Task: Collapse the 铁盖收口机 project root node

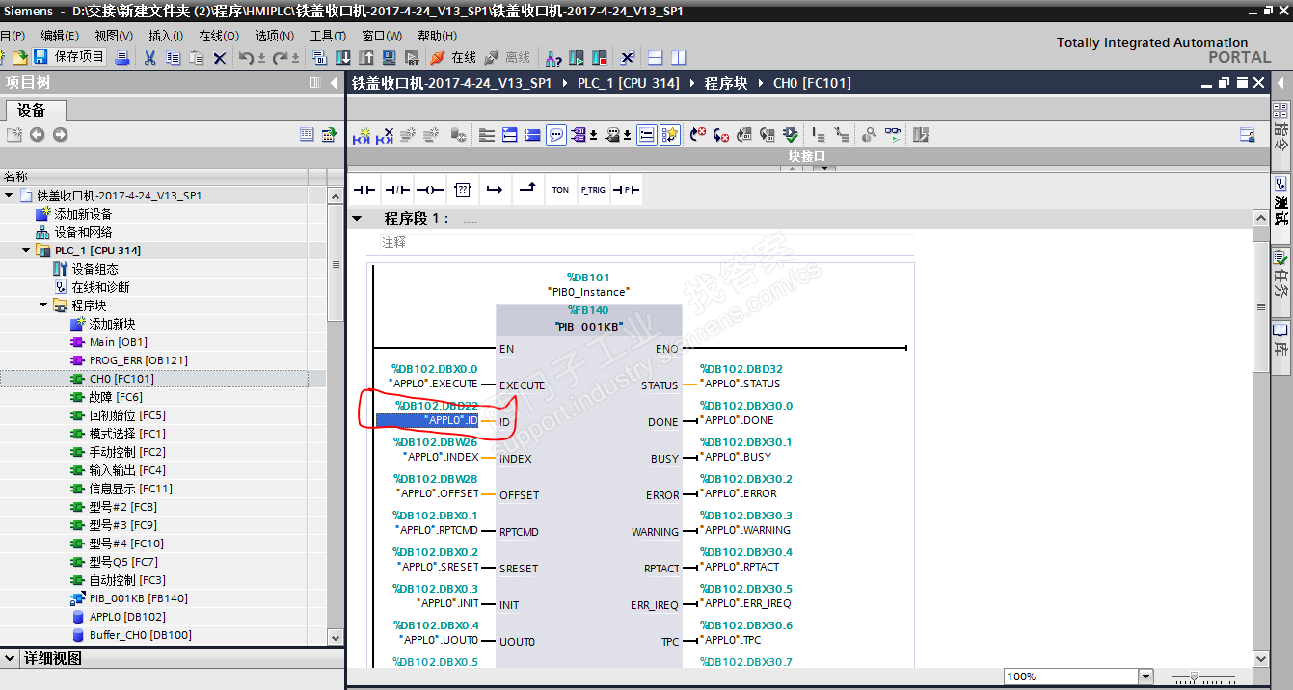Action: pos(9,196)
